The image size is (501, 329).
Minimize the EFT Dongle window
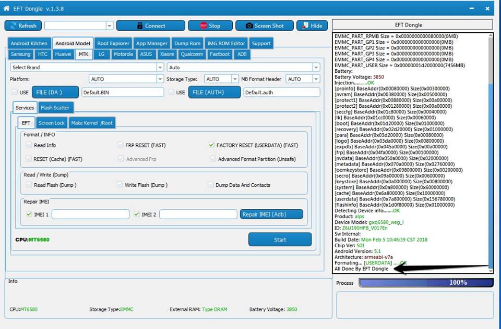(x=472, y=9)
